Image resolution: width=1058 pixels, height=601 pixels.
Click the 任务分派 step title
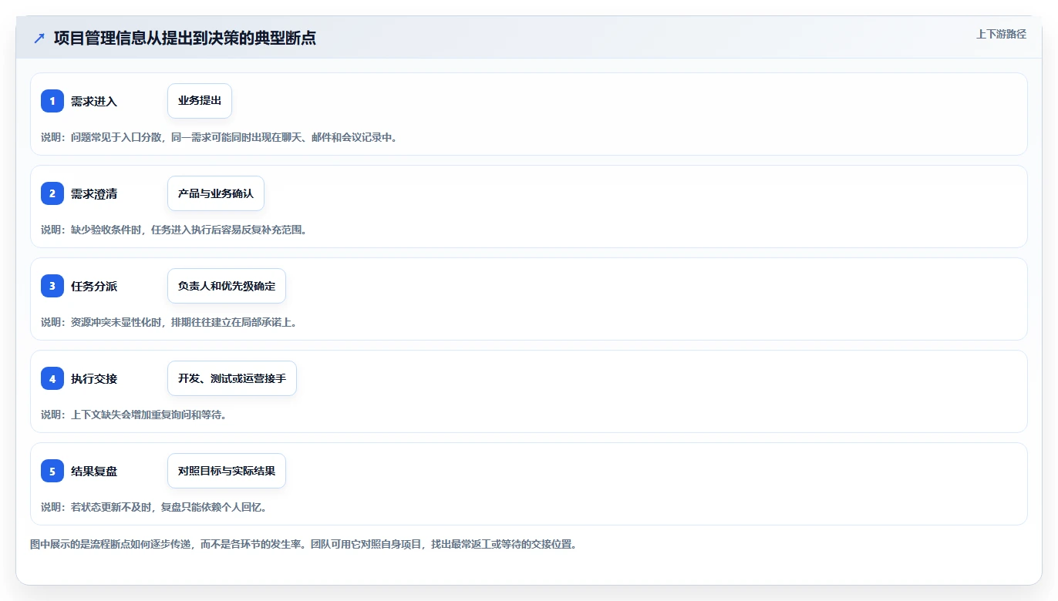(x=94, y=286)
